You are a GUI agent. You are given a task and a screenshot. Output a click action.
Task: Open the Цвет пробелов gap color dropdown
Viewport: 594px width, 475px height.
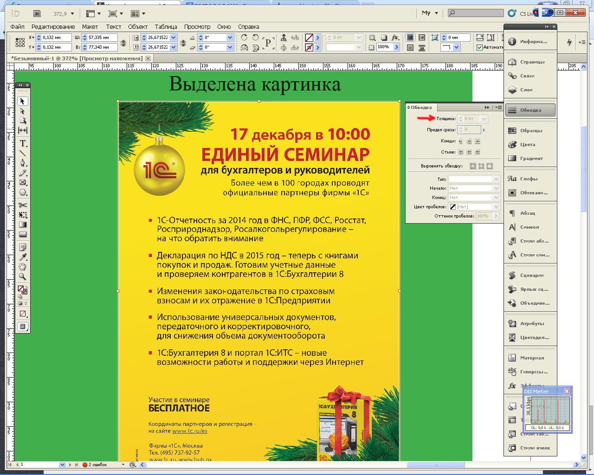click(x=496, y=207)
